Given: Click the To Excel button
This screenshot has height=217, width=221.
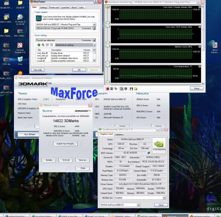Looking at the screenshot, I should coord(66,160).
